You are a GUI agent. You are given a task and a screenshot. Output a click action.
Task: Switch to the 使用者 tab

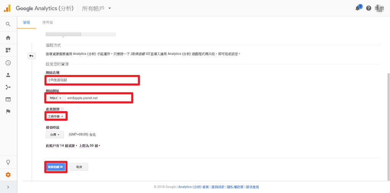[x=48, y=22]
